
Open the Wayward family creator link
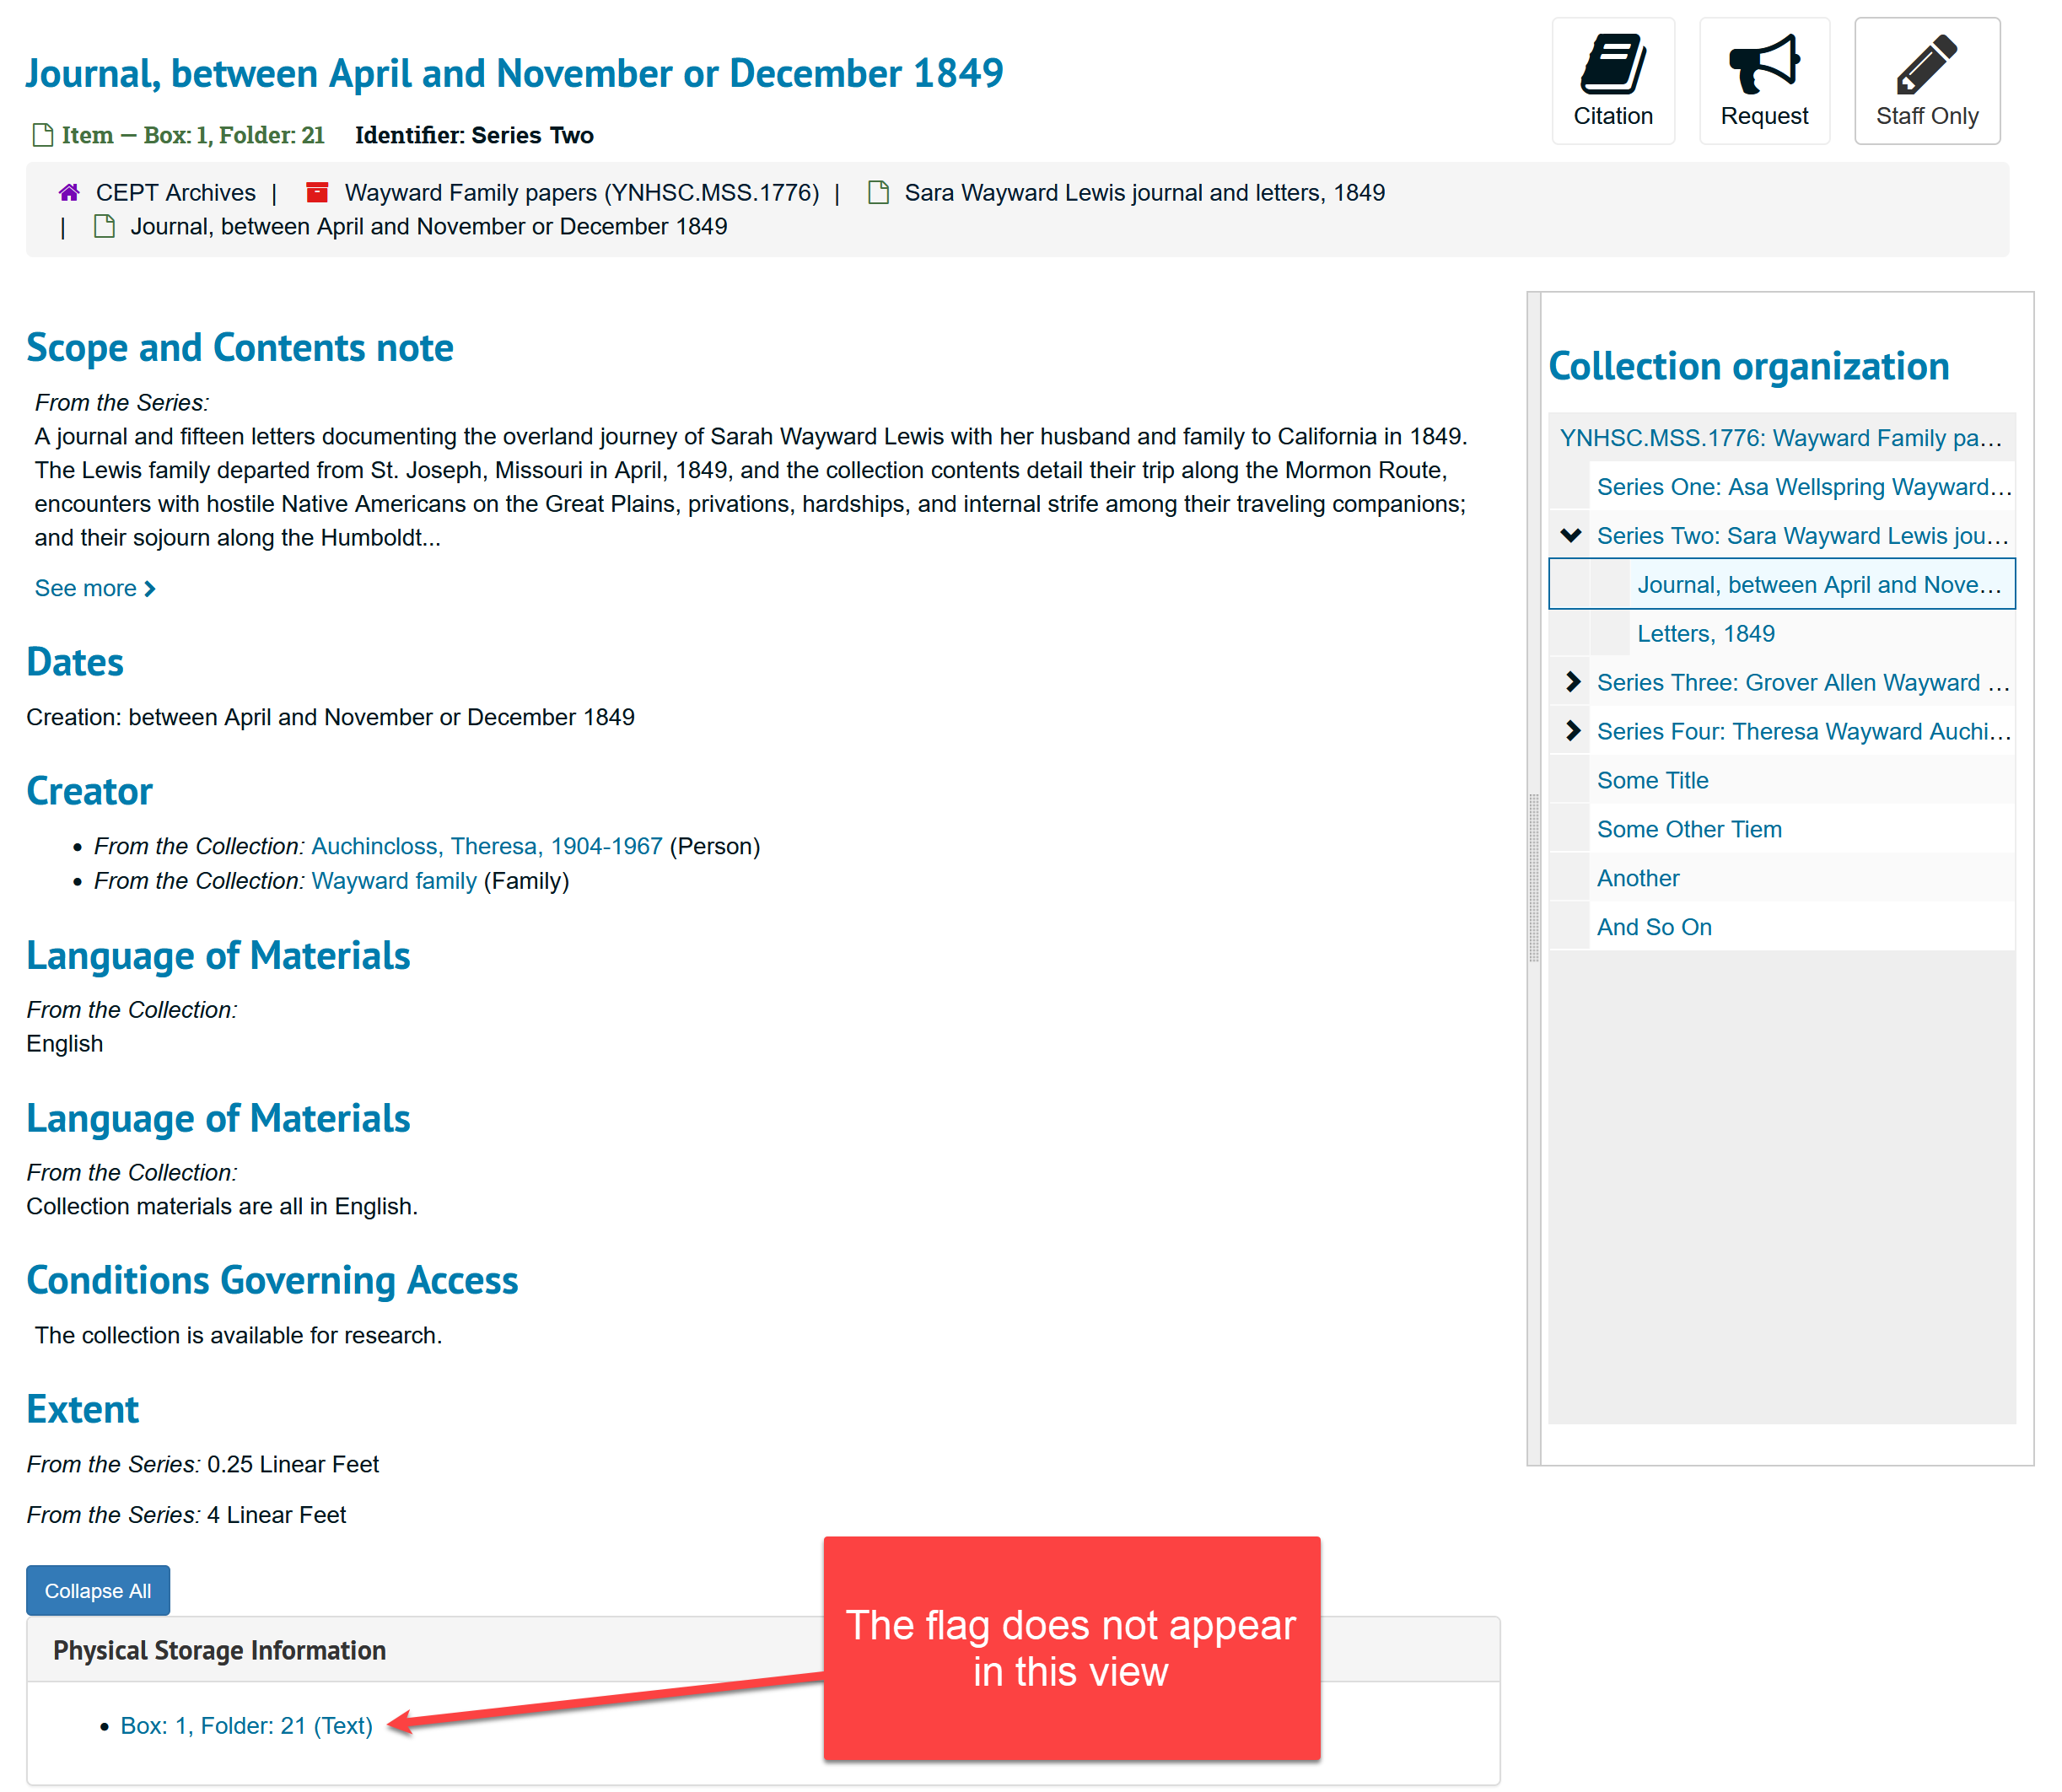pyautogui.click(x=394, y=881)
